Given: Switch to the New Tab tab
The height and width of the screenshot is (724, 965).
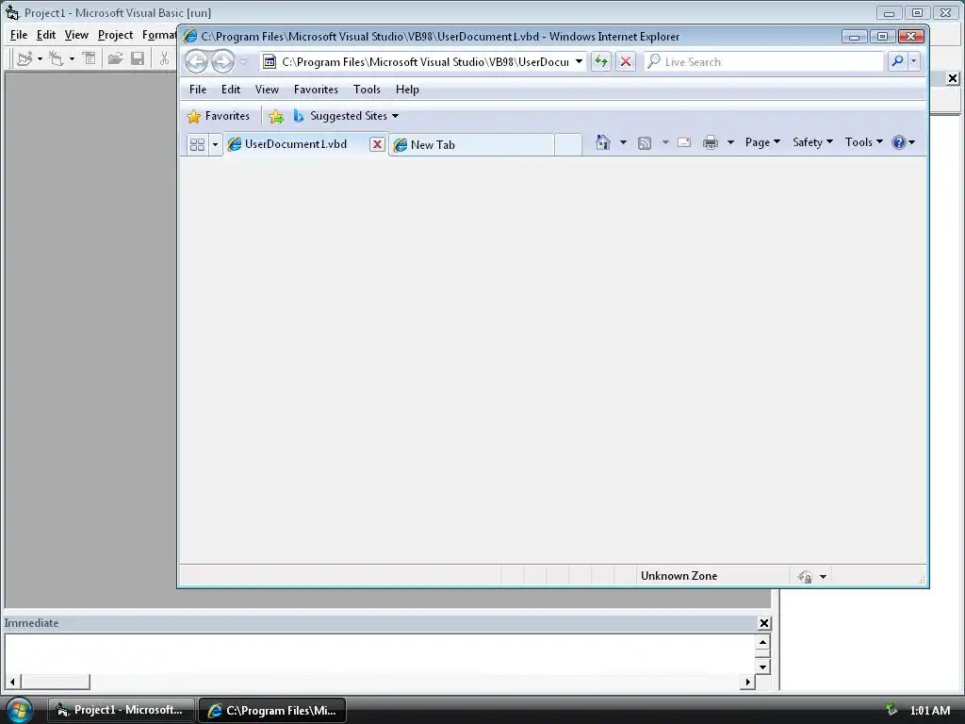Looking at the screenshot, I should click(x=471, y=144).
